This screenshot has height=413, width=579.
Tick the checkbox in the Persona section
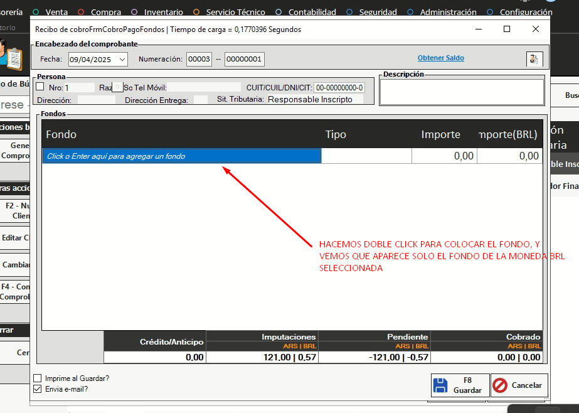click(40, 87)
